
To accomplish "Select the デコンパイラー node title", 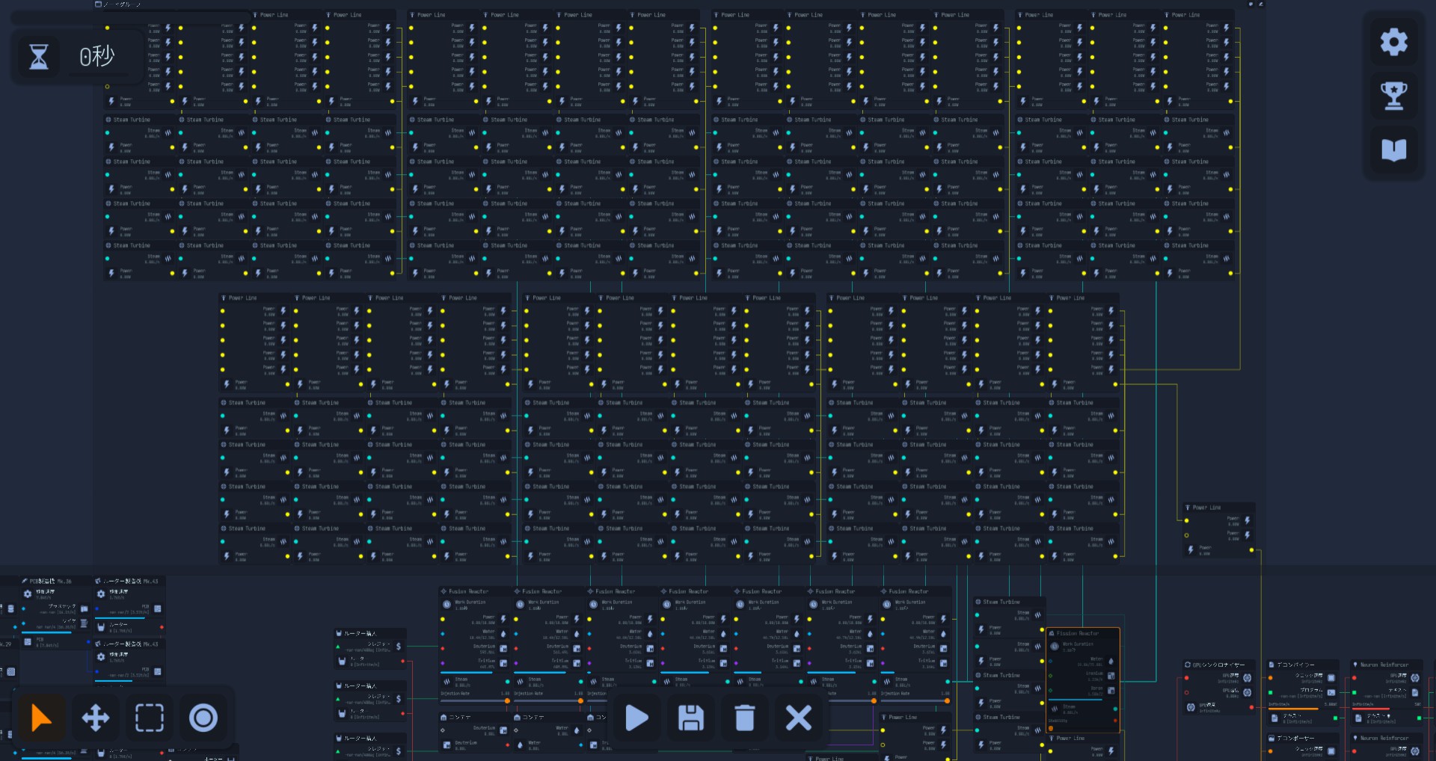I will [1295, 665].
